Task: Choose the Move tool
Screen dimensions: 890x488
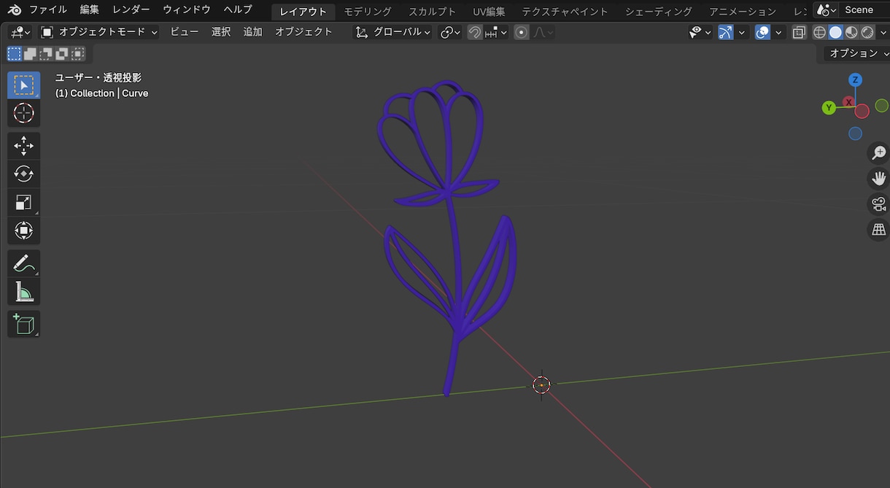Action: coord(24,146)
